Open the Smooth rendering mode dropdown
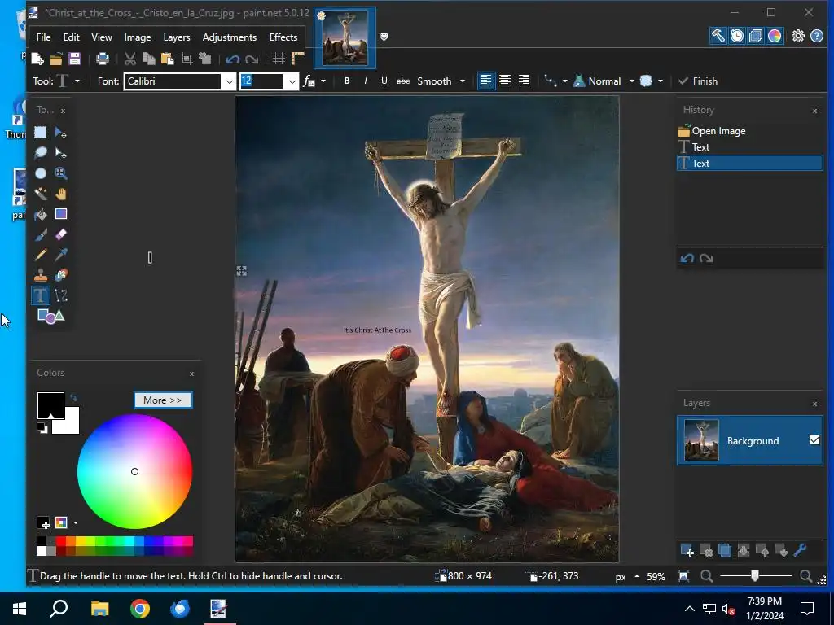This screenshot has height=625, width=834. (x=463, y=81)
